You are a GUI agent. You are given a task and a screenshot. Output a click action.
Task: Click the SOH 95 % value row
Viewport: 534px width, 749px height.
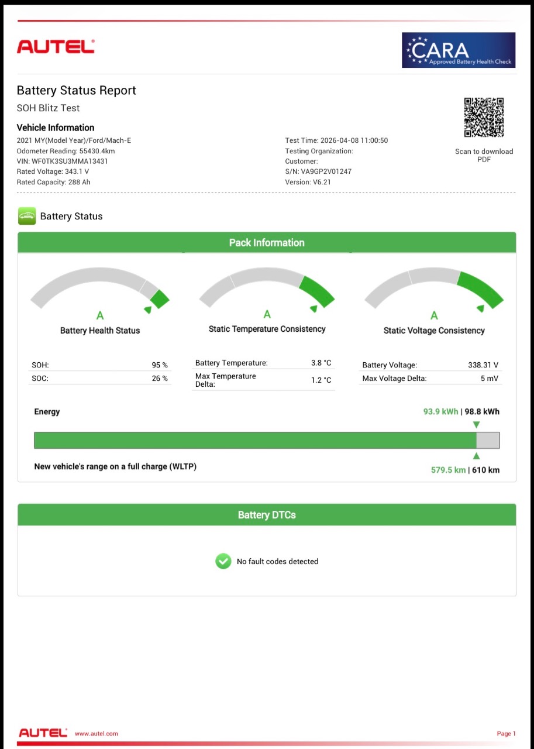pos(99,365)
